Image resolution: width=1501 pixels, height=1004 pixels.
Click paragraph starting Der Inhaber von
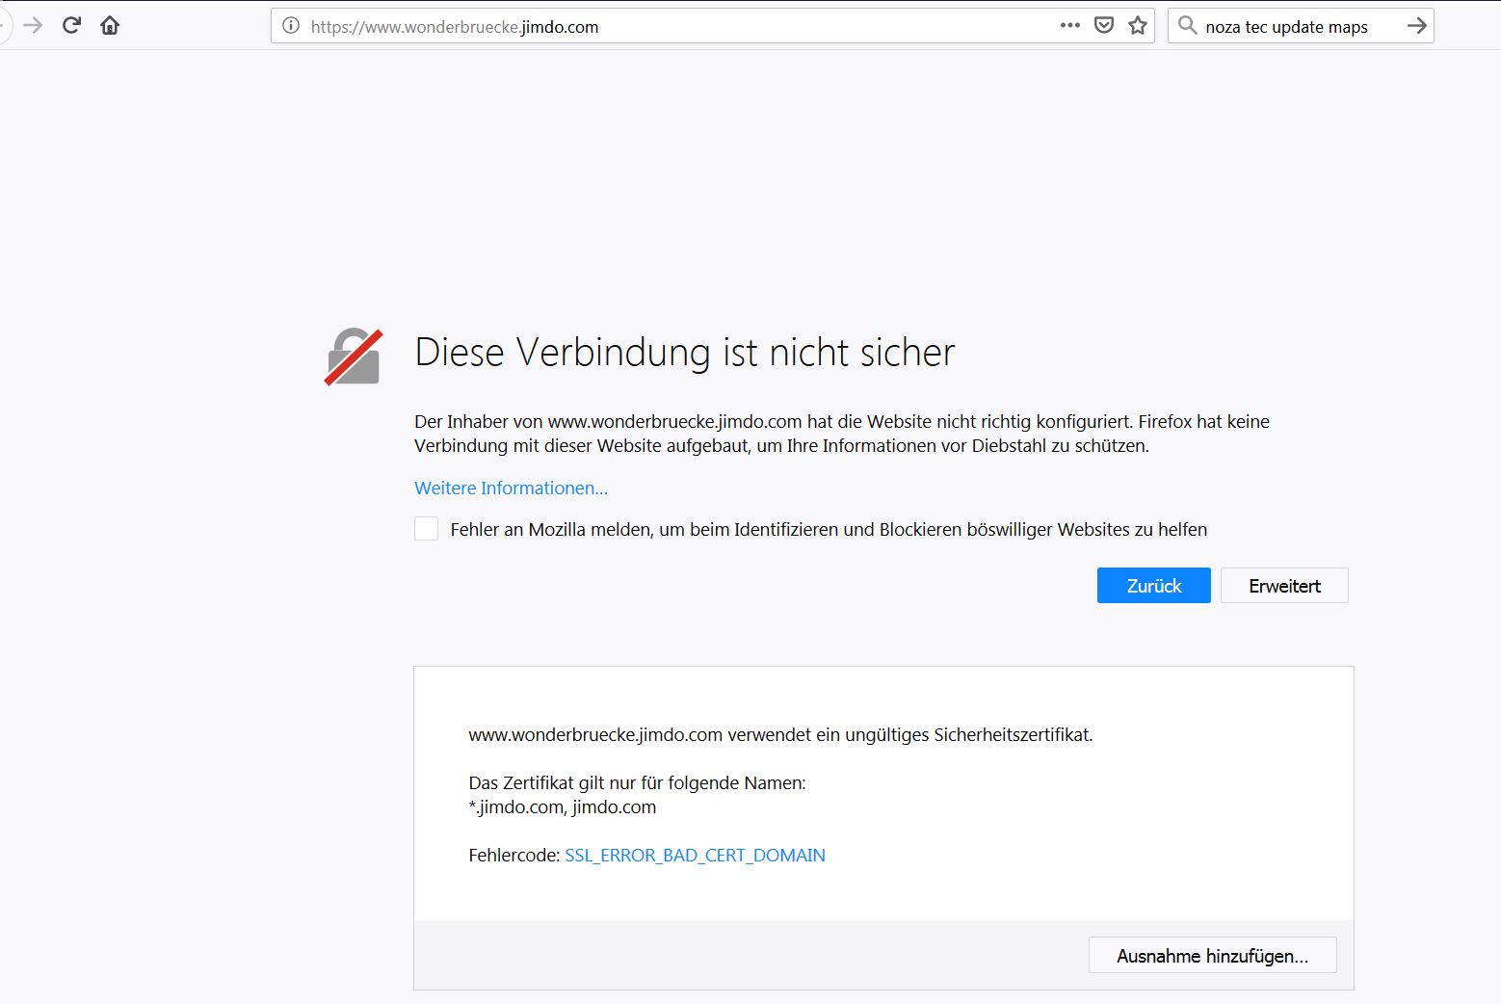842,434
